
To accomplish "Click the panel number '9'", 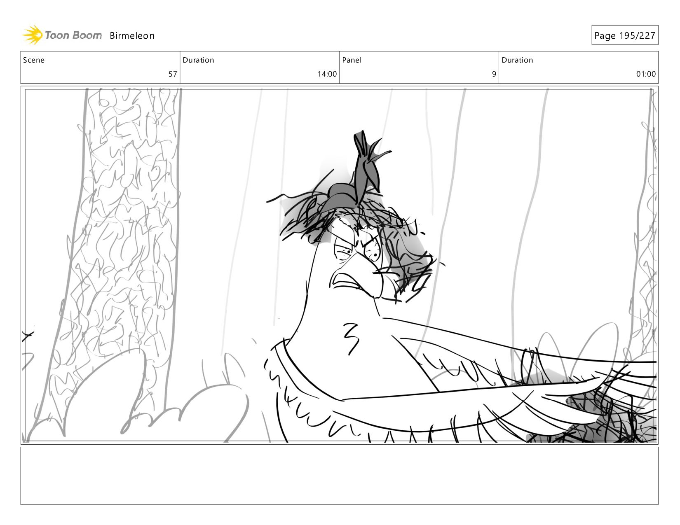I will 494,74.
